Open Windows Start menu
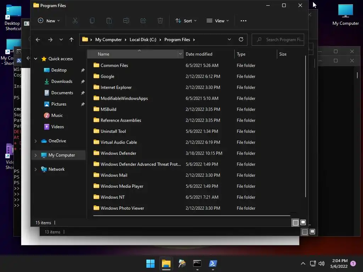The image size is (363, 272). pyautogui.click(x=150, y=263)
